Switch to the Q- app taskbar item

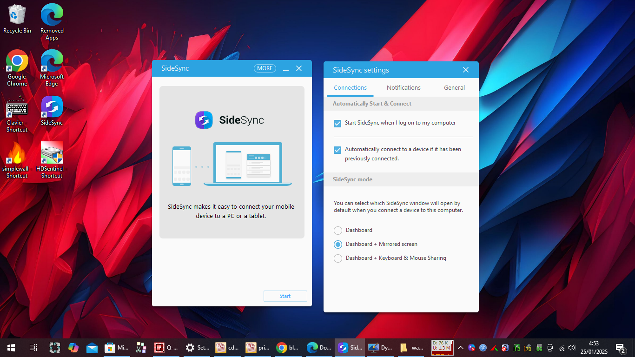point(166,347)
